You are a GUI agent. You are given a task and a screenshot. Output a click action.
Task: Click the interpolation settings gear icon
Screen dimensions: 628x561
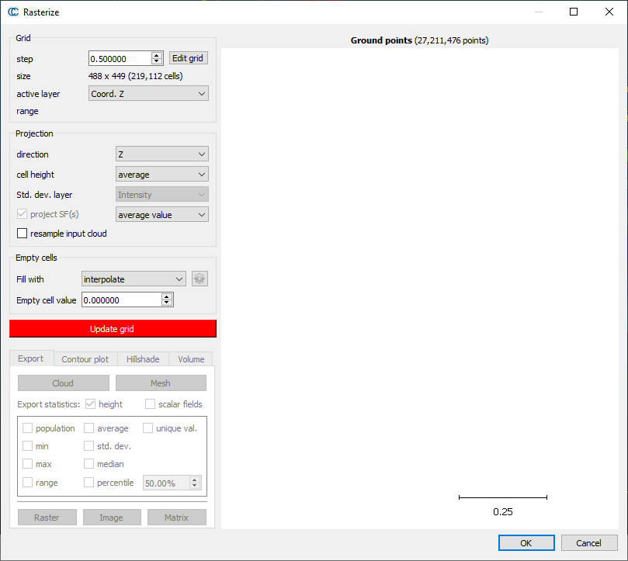pos(200,279)
